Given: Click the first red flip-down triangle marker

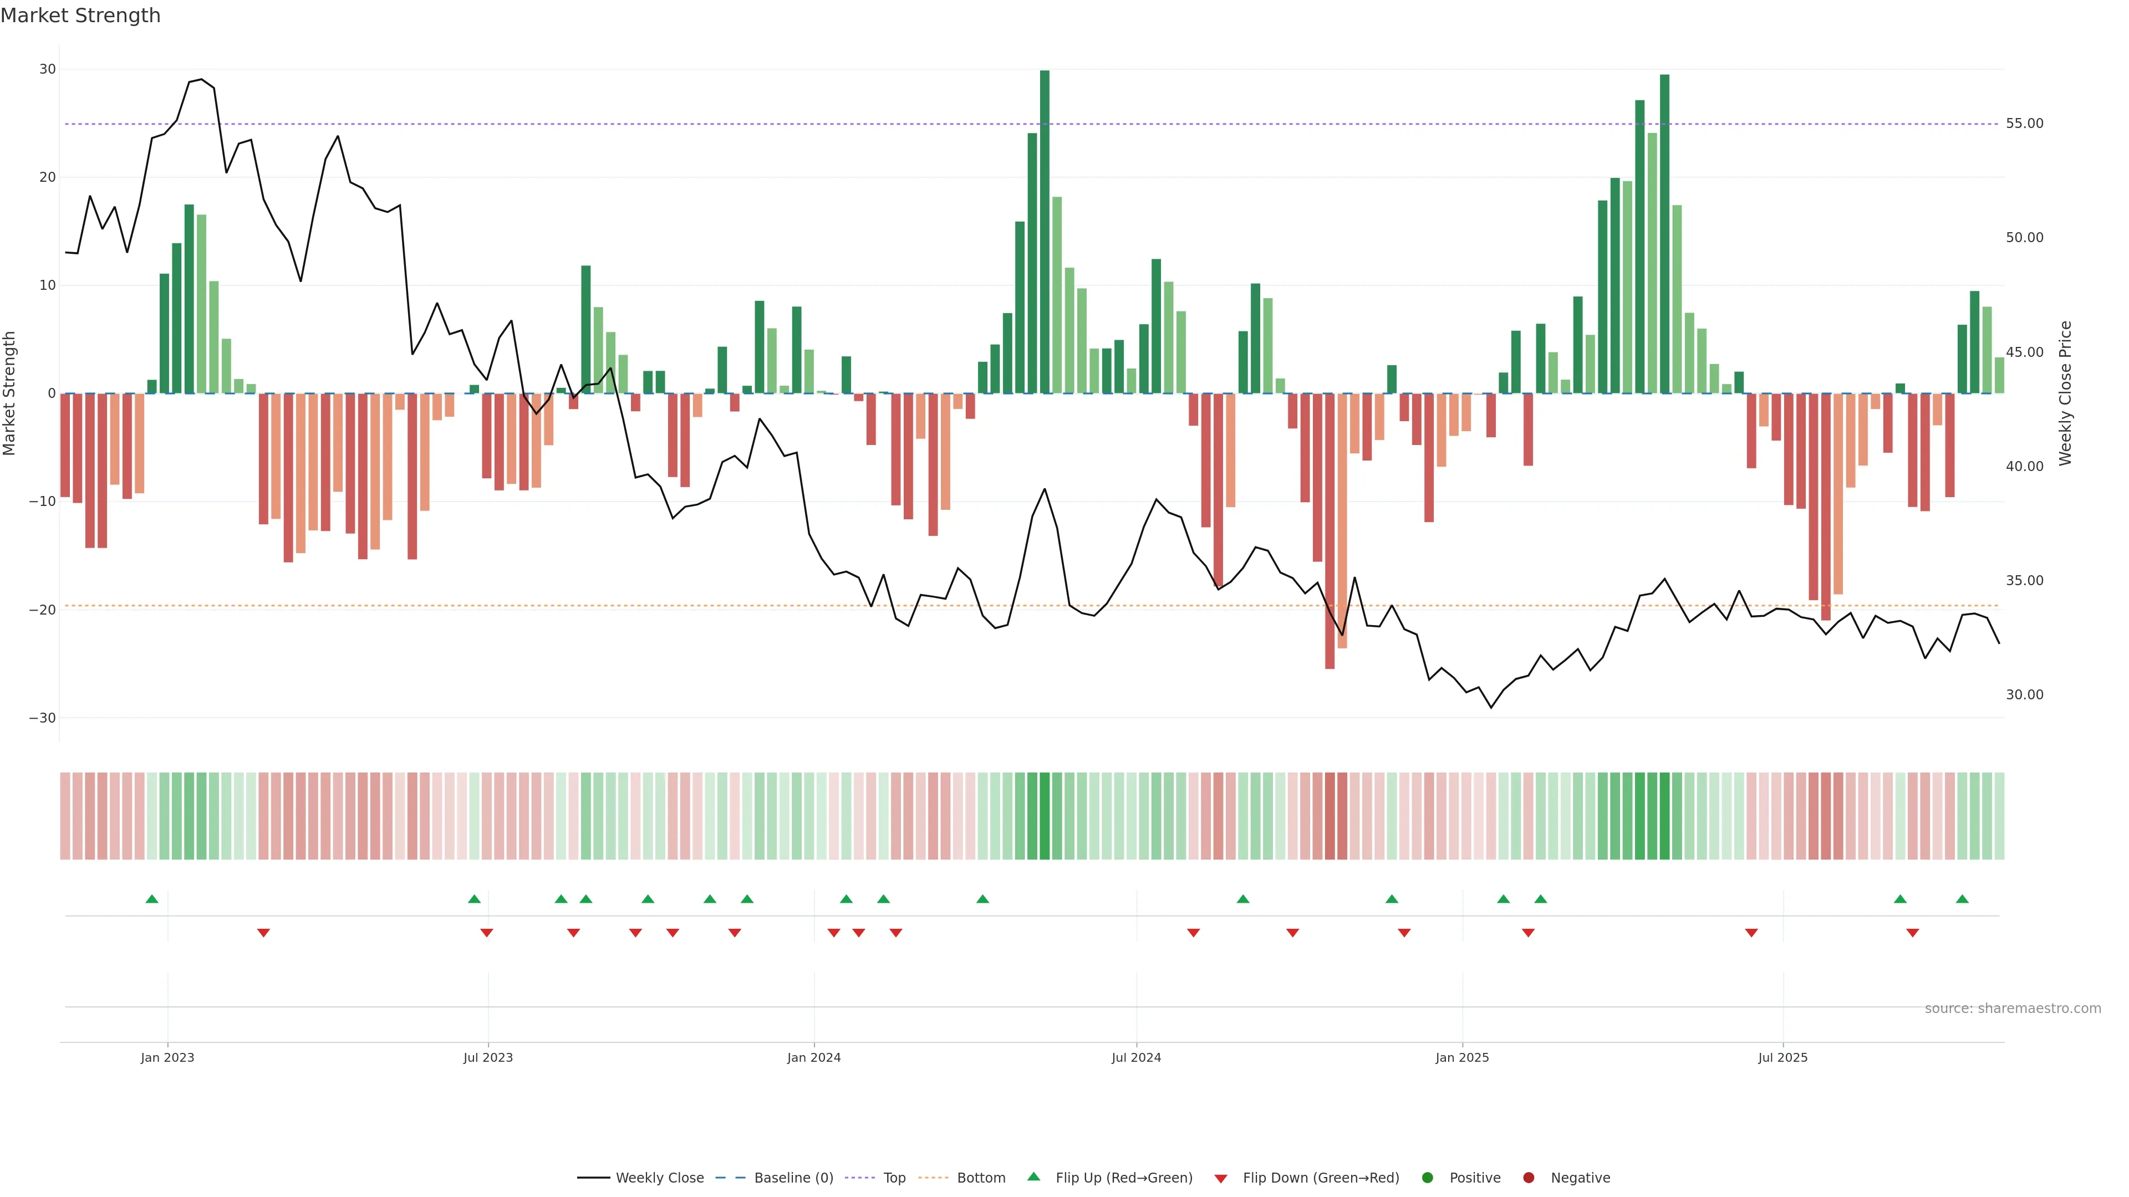Looking at the screenshot, I should (264, 933).
